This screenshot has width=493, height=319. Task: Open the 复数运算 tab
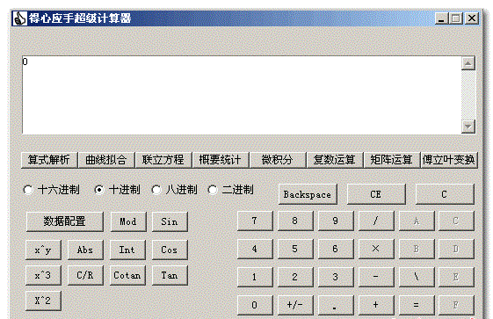pos(335,160)
